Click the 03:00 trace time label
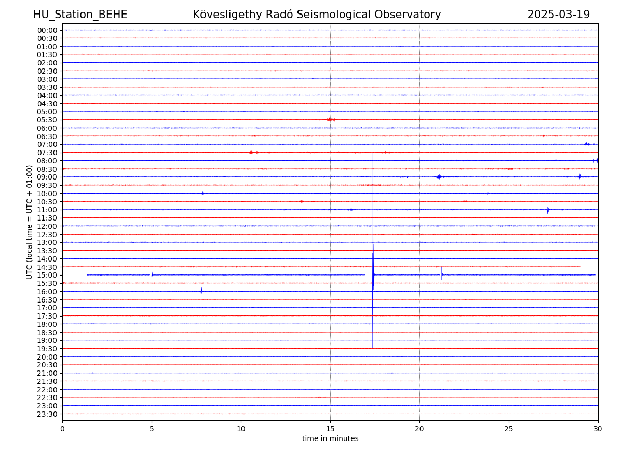The width and height of the screenshot is (623, 467). click(x=47, y=79)
